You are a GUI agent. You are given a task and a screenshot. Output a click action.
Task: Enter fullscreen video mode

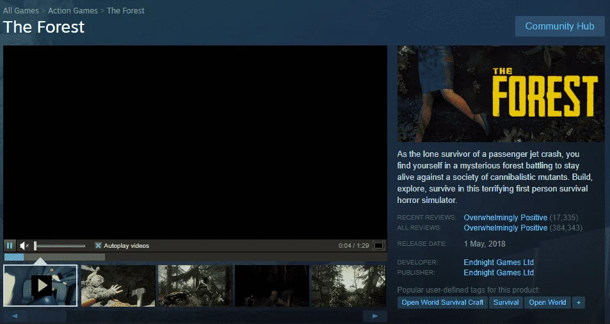click(378, 245)
